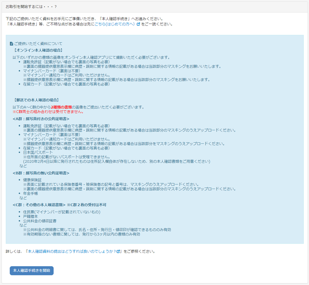Image resolution: width=309 pixels, height=285 pixels.
Task: Click the 【郵送での本人確認の場合】 heading
Action: coord(36,100)
